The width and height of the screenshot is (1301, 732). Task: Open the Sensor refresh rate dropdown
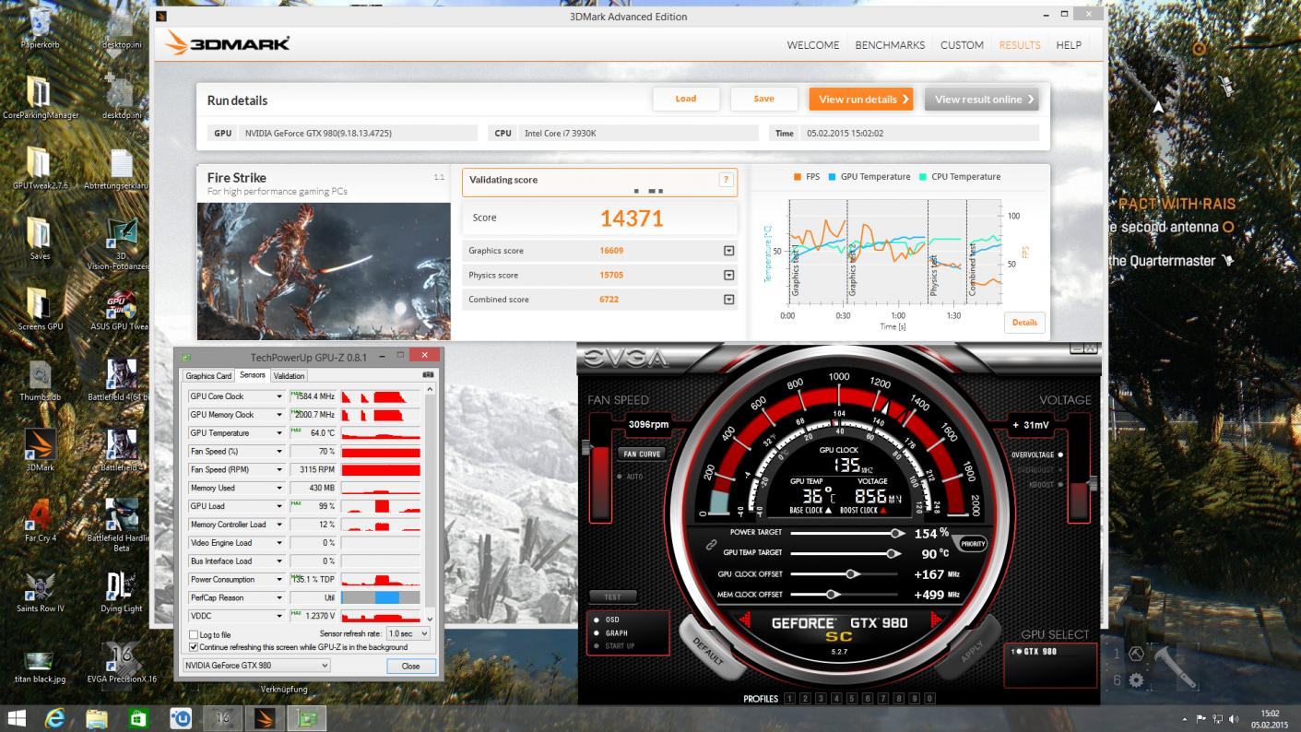408,633
